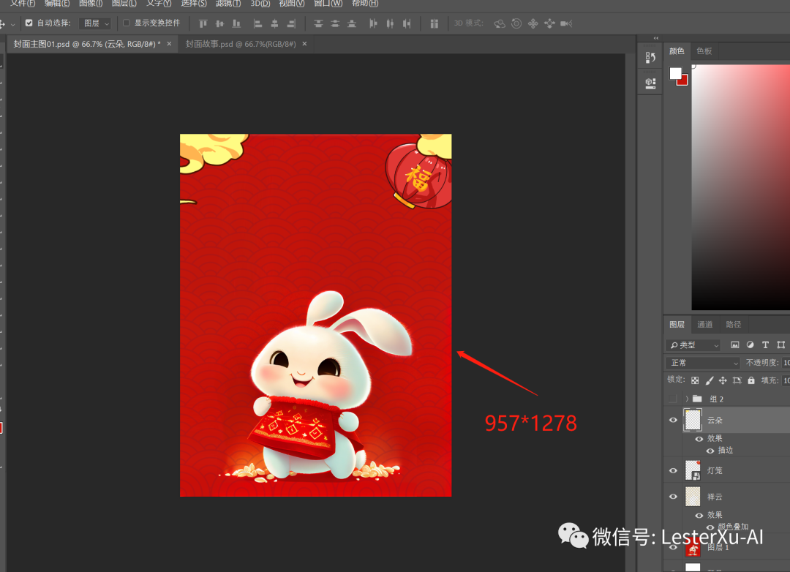Viewport: 790px width, 572px height.
Task: Open the Move tool preset picker arrow
Action: (x=12, y=24)
